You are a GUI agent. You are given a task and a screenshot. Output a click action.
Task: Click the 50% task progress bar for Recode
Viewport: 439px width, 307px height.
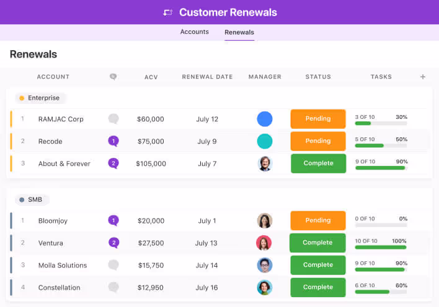pyautogui.click(x=381, y=145)
